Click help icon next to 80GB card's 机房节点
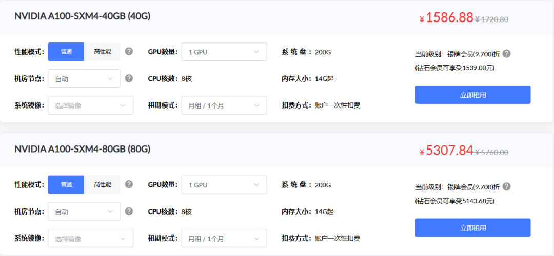 click(129, 211)
